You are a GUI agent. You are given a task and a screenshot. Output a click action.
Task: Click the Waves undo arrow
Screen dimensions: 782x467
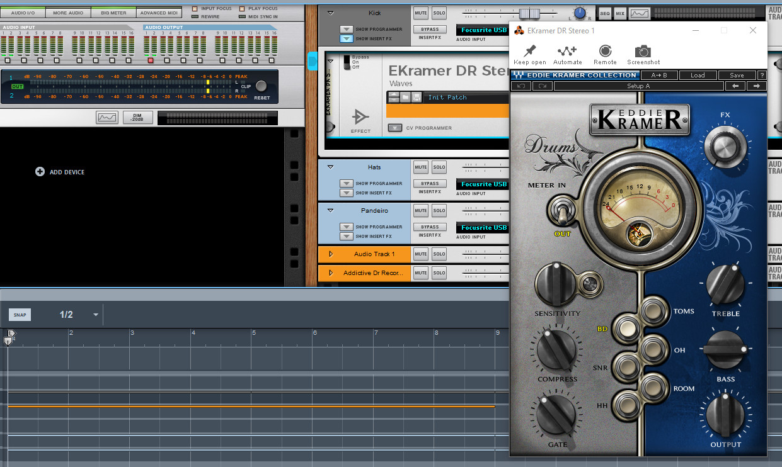pyautogui.click(x=520, y=86)
